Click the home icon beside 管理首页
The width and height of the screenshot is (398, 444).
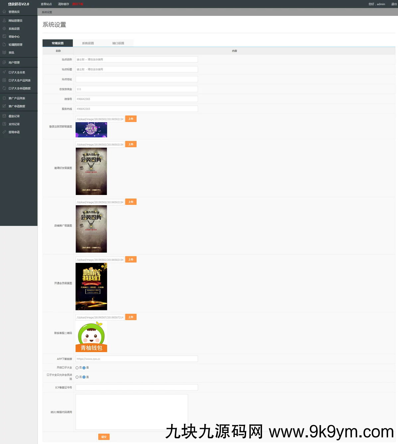point(4,12)
